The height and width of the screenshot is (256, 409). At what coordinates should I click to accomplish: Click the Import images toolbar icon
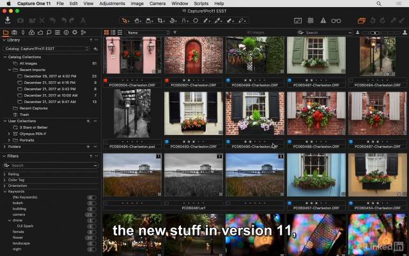pyautogui.click(x=8, y=20)
